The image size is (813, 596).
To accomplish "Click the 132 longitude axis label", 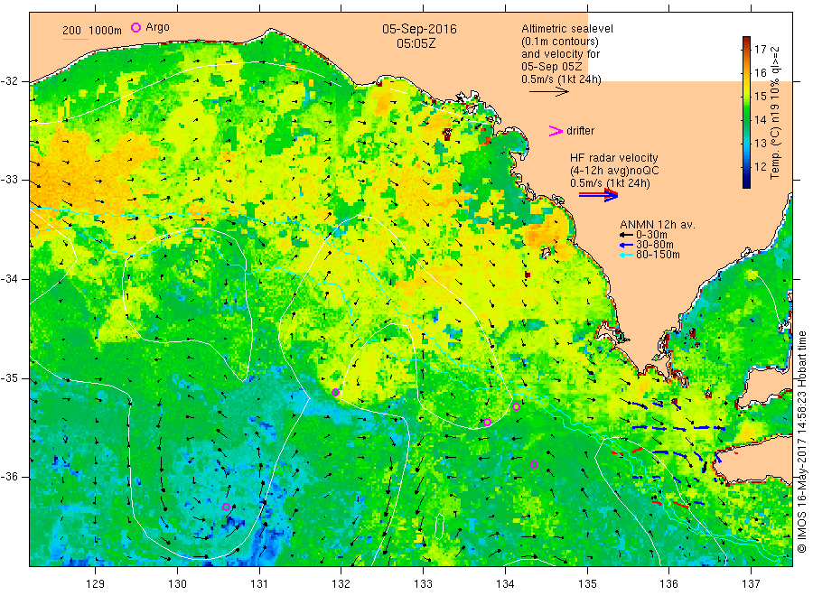I will [x=341, y=584].
